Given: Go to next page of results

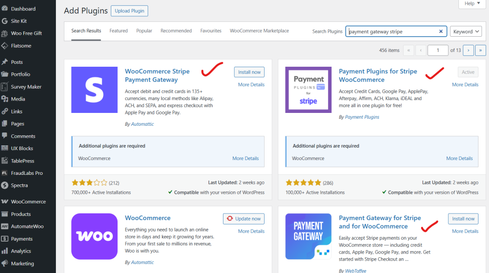Looking at the screenshot, I should pyautogui.click(x=468, y=50).
